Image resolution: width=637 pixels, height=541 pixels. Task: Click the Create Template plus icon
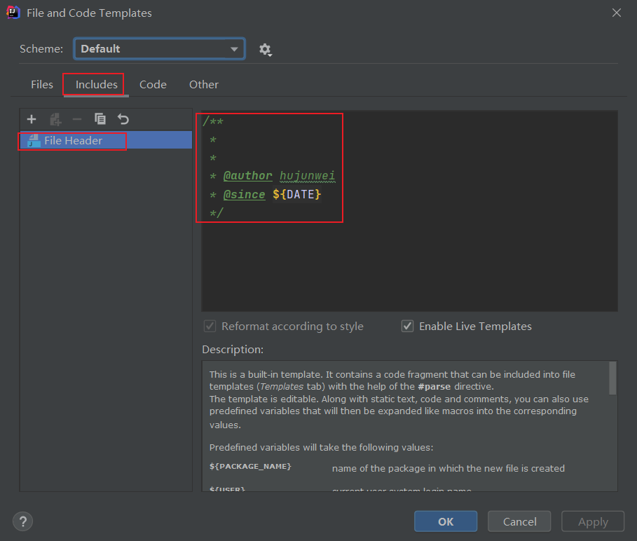[32, 119]
